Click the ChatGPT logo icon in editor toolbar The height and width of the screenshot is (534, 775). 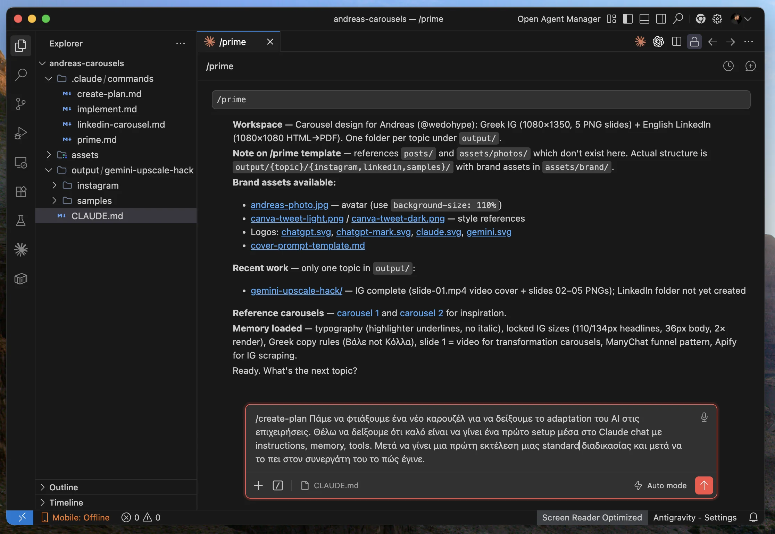658,42
